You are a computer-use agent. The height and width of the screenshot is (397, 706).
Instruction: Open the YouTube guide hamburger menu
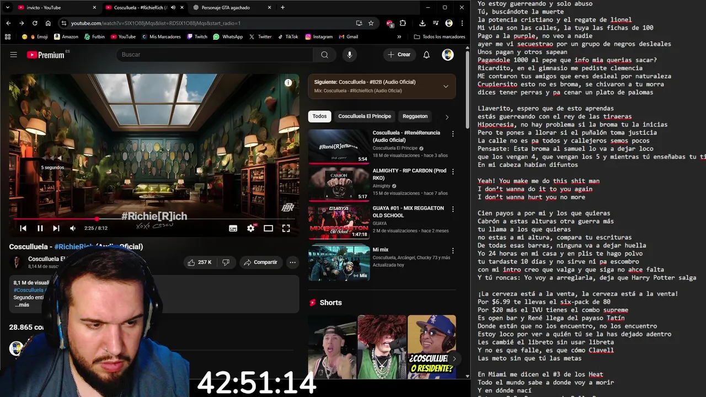pos(14,55)
